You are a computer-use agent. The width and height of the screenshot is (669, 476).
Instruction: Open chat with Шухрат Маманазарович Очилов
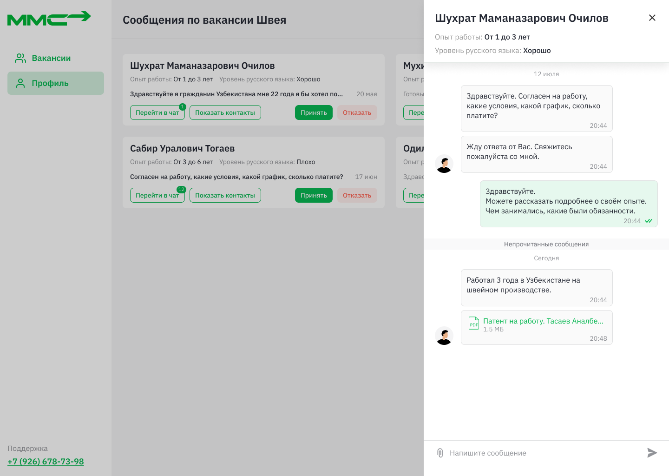tap(157, 112)
